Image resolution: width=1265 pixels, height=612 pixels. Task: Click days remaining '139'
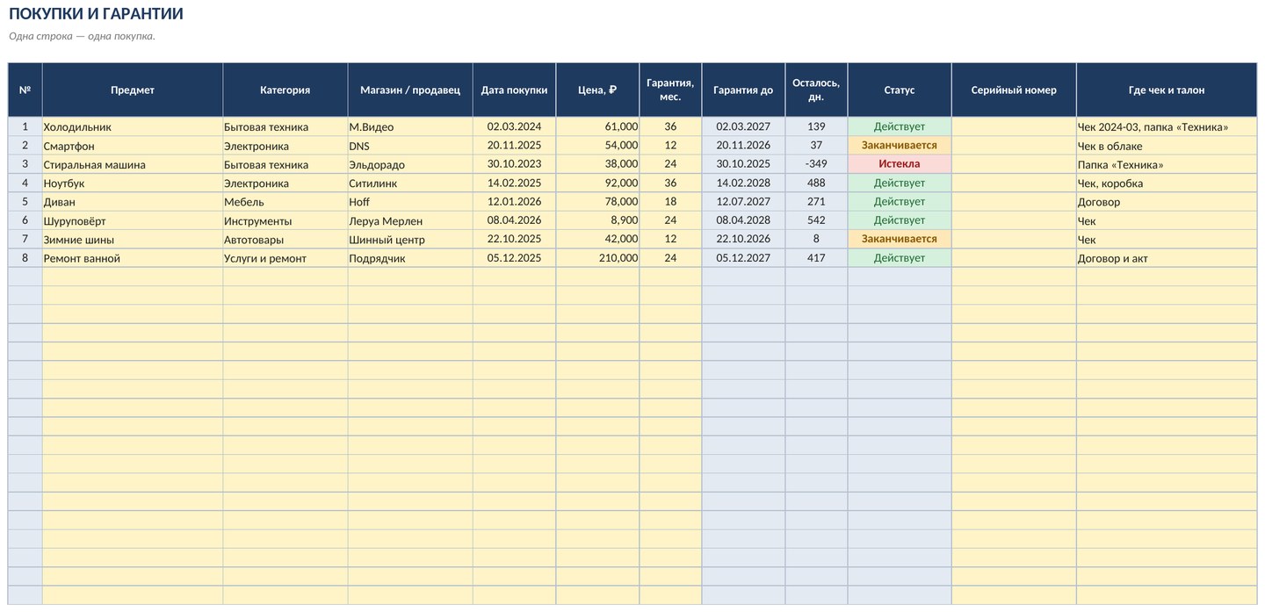coord(816,126)
